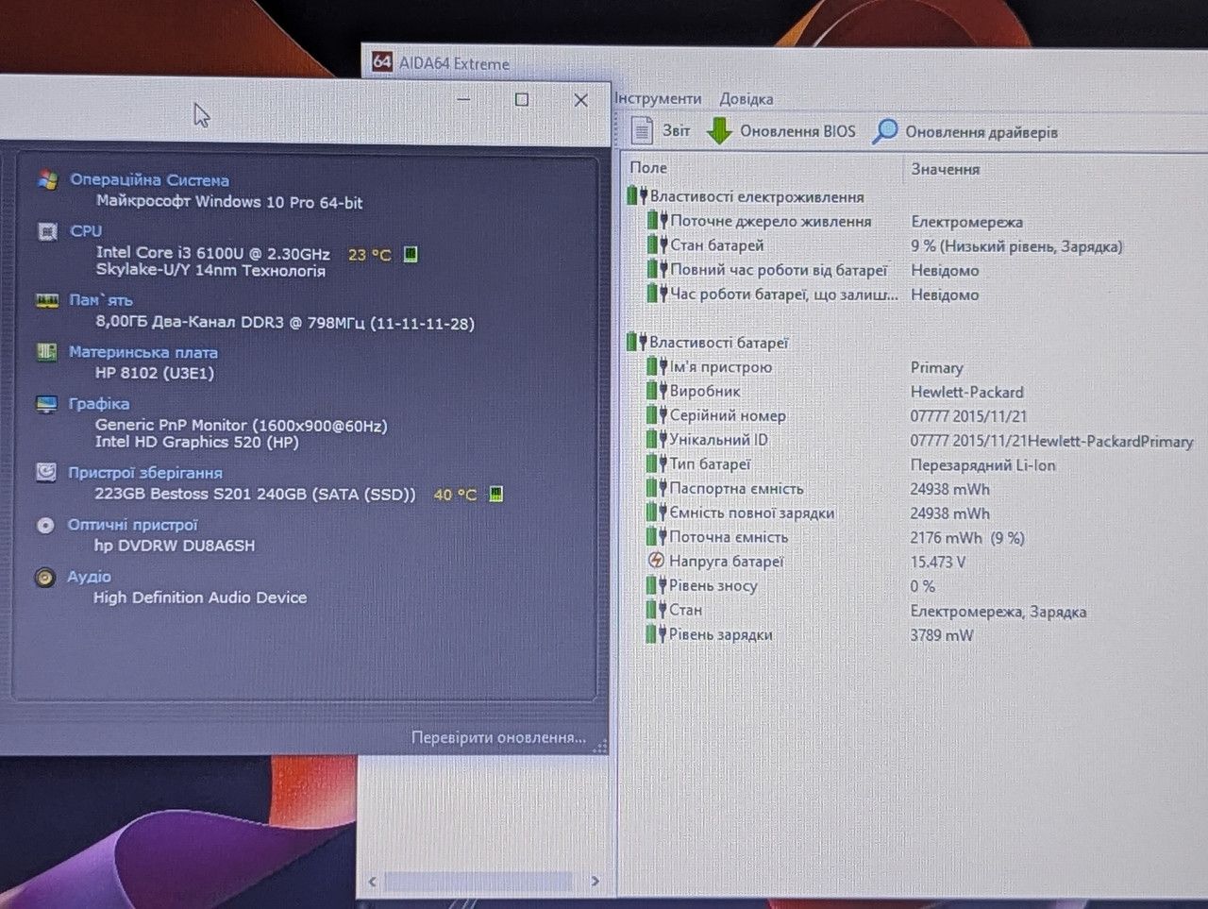Click the Властивості батареї group icon
Viewport: 1208px width, 909px height.
pos(637,342)
